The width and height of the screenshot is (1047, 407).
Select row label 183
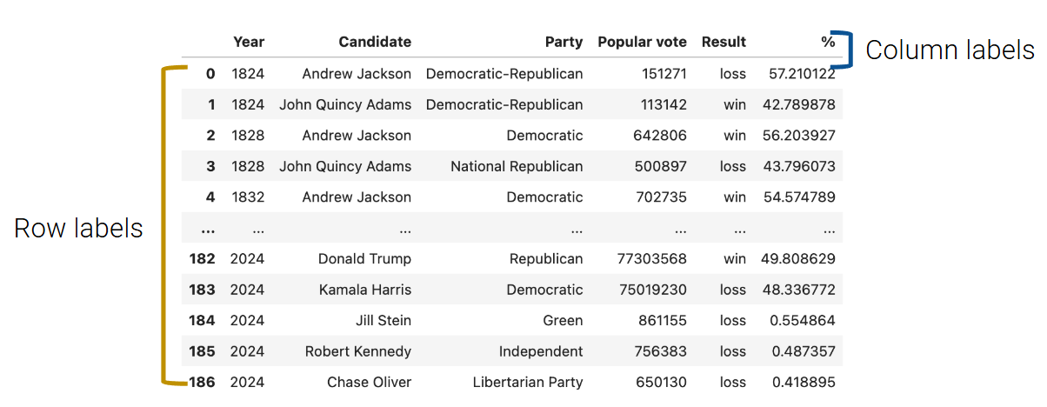(202, 290)
